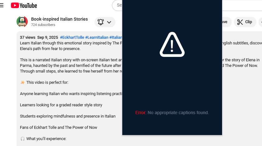This screenshot has height=146, width=262.
Task: Click the warning triangle icon in popup
Action: pos(172,45)
